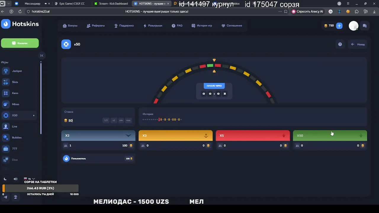The width and height of the screenshot is (379, 213).
Task: Open the browser extensions puzzle icon
Action: (357, 12)
